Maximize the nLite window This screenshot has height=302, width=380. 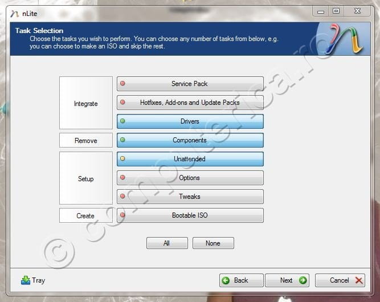click(336, 11)
